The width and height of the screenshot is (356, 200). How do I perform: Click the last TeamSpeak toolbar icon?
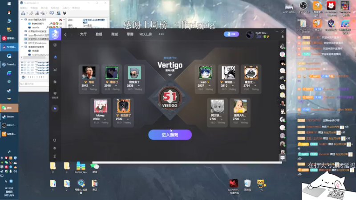pos(64,13)
